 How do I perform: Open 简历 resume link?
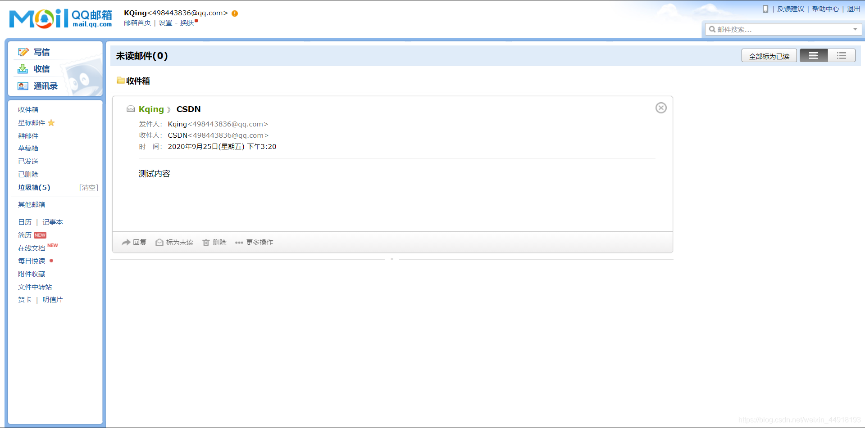point(25,235)
